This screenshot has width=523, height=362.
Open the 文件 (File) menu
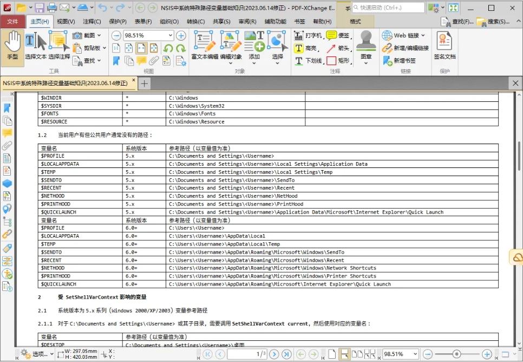(x=13, y=22)
